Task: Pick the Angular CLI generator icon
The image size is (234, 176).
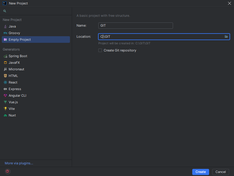Action: pos(5,95)
